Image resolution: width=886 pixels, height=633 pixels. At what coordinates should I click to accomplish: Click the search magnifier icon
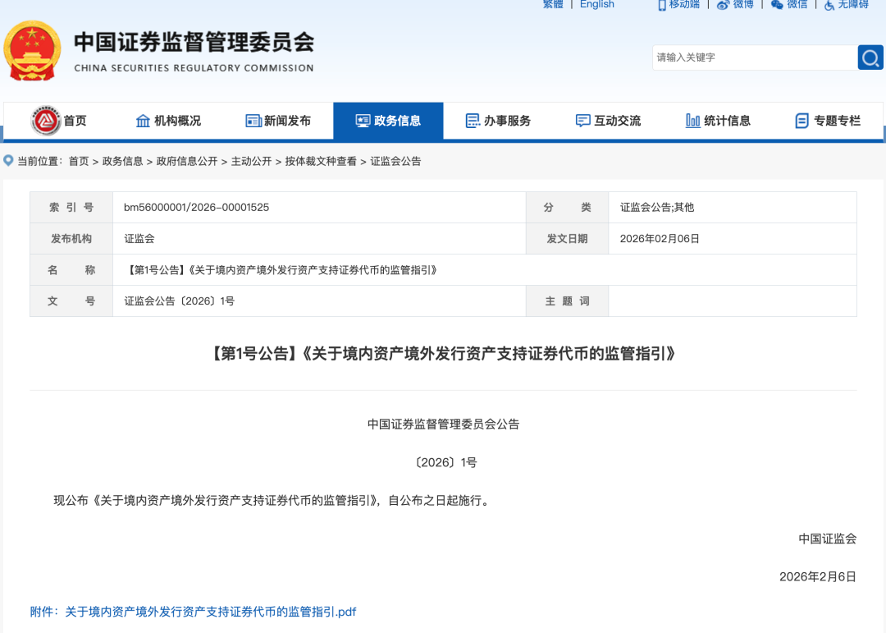click(x=870, y=57)
